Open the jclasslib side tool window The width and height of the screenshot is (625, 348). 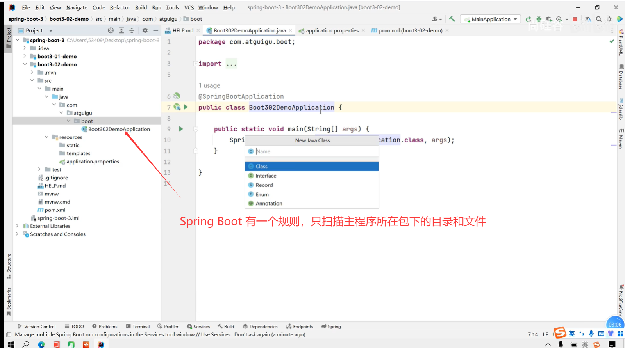click(621, 108)
